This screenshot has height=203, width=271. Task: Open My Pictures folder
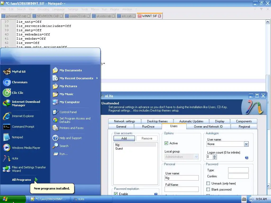pos(65,86)
